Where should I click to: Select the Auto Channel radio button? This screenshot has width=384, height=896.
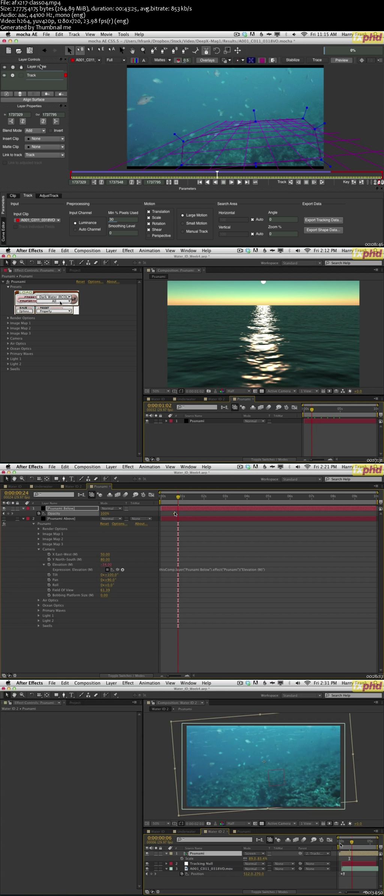[75, 229]
